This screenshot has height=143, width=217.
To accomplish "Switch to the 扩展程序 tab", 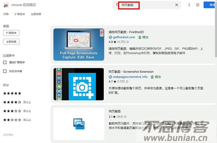I will 20,14.
